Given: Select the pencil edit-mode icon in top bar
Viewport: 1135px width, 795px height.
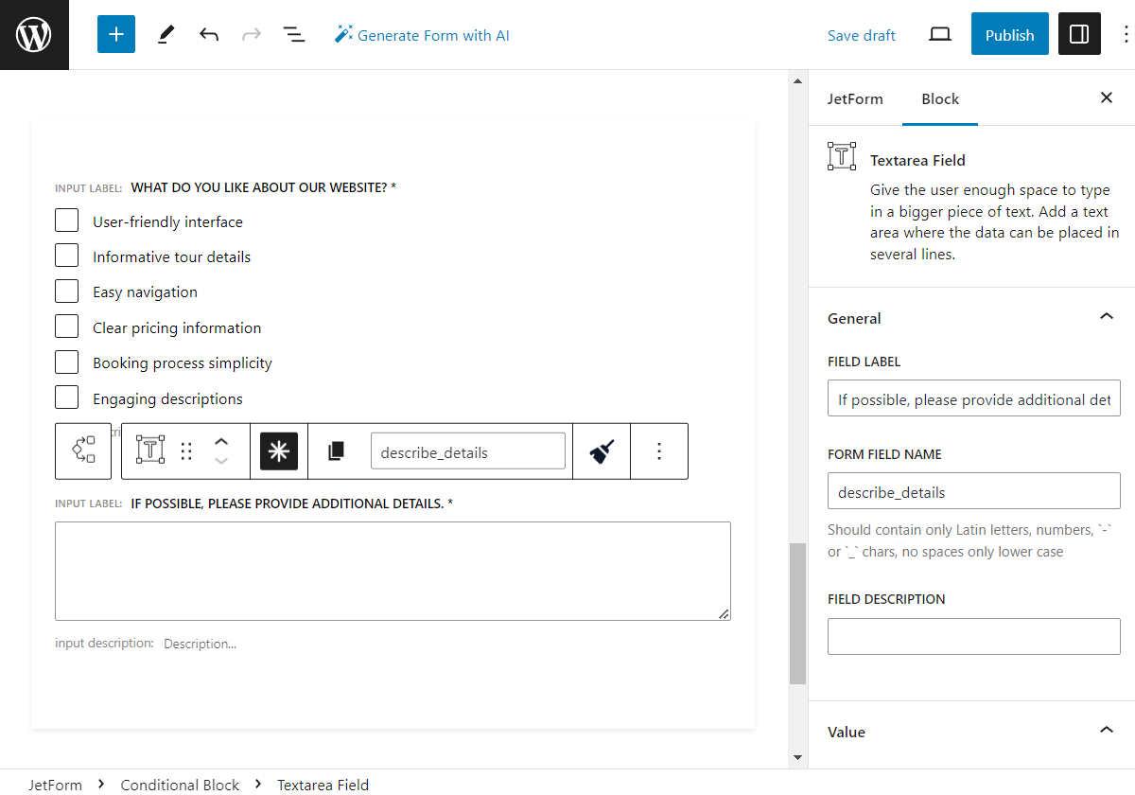Looking at the screenshot, I should 166,34.
